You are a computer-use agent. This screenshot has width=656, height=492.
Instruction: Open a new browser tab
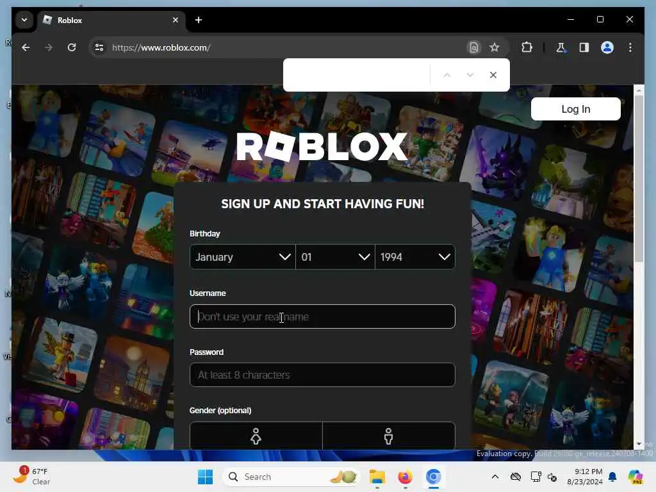tap(199, 20)
